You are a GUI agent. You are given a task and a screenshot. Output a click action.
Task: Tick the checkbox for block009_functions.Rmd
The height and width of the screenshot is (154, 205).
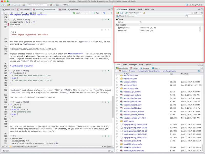click(117, 151)
